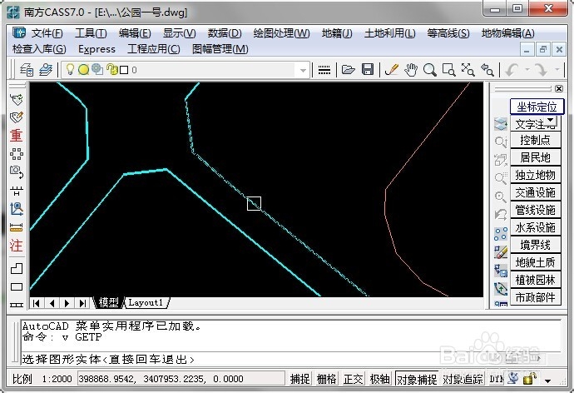Click the ruler measure tool icon
The height and width of the screenshot is (393, 574).
pyautogui.click(x=16, y=227)
